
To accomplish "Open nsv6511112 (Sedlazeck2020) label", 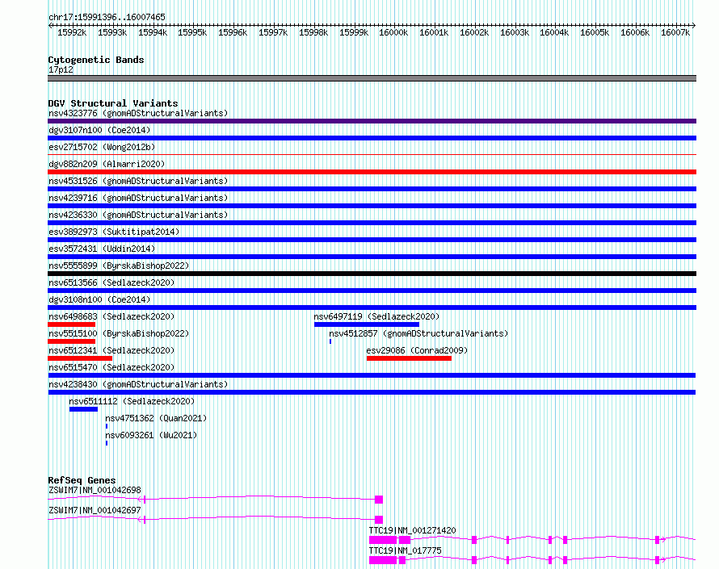I will coord(132,401).
